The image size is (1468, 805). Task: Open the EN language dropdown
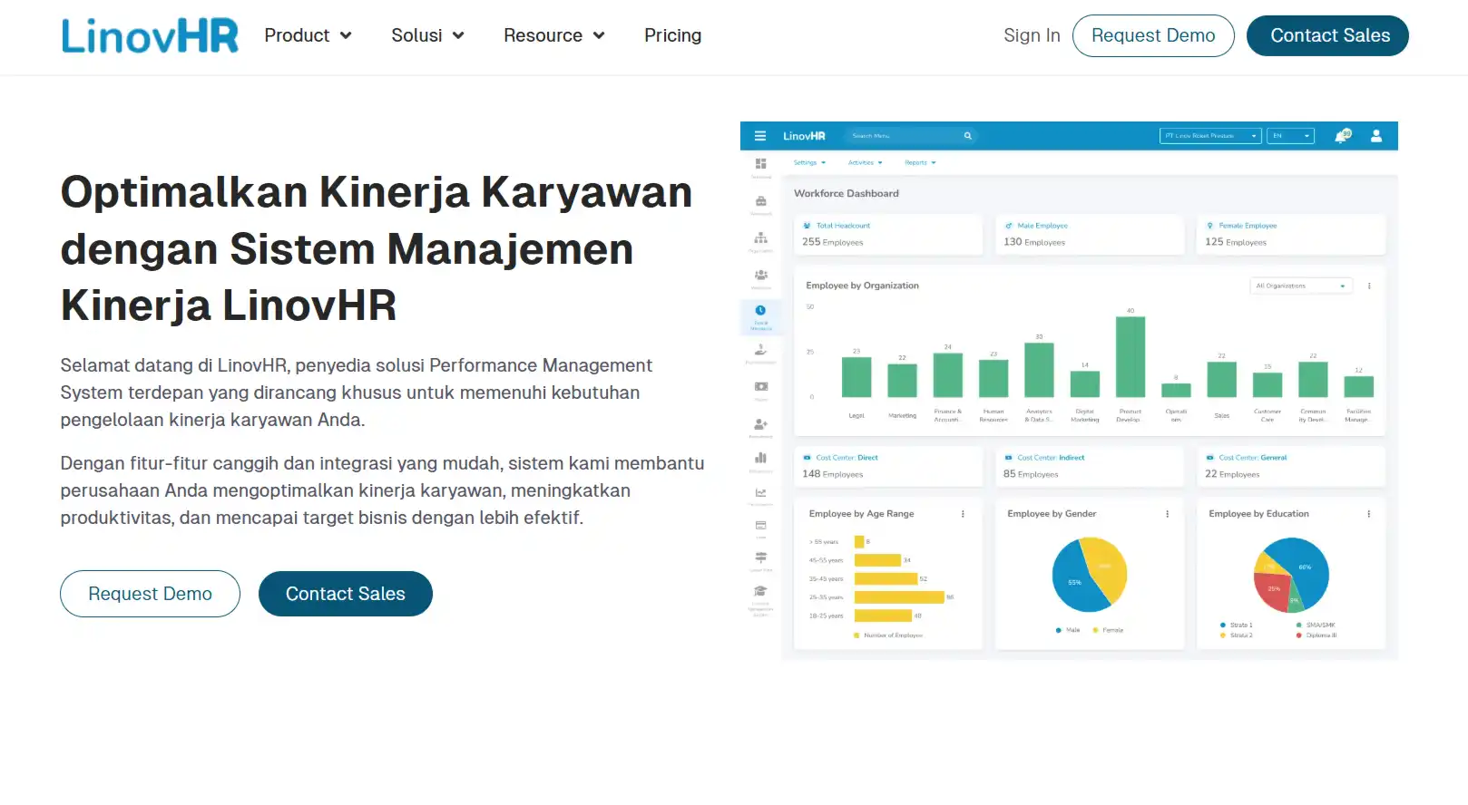tap(1290, 136)
